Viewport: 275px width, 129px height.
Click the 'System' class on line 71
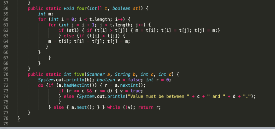point(46,80)
